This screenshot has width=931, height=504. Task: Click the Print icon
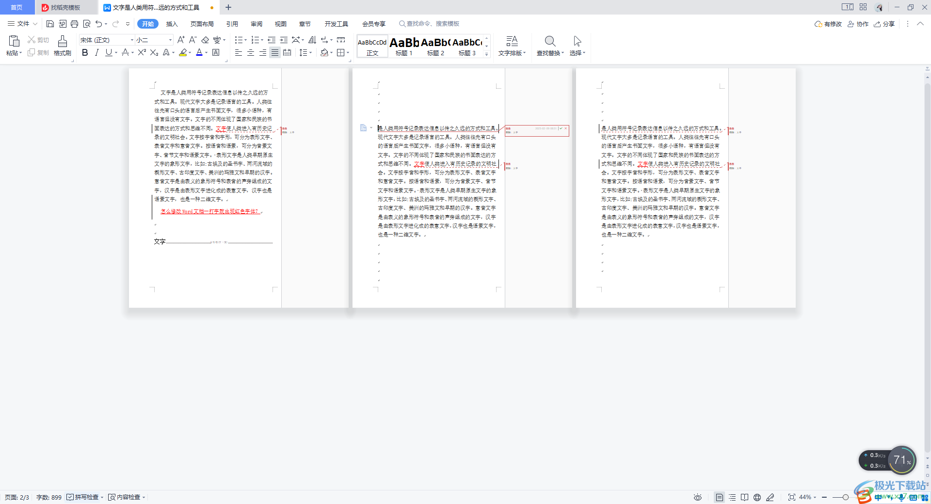tap(74, 24)
